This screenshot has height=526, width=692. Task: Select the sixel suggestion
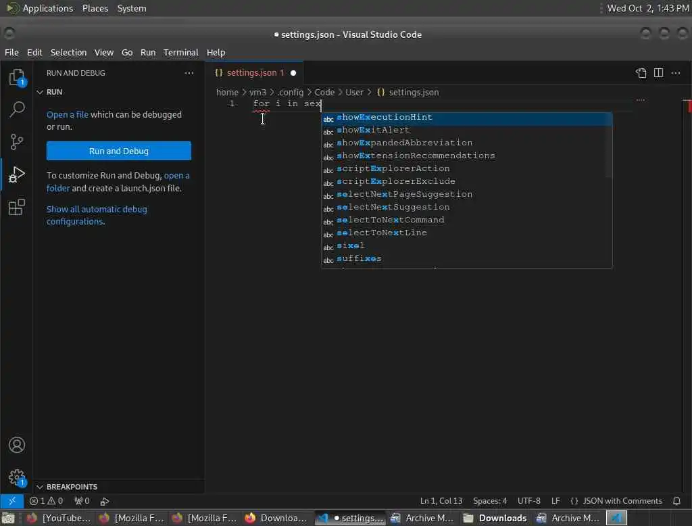click(466, 245)
